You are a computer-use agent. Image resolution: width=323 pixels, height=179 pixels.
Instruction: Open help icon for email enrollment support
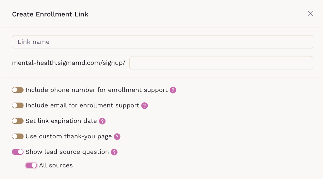pos(144,106)
